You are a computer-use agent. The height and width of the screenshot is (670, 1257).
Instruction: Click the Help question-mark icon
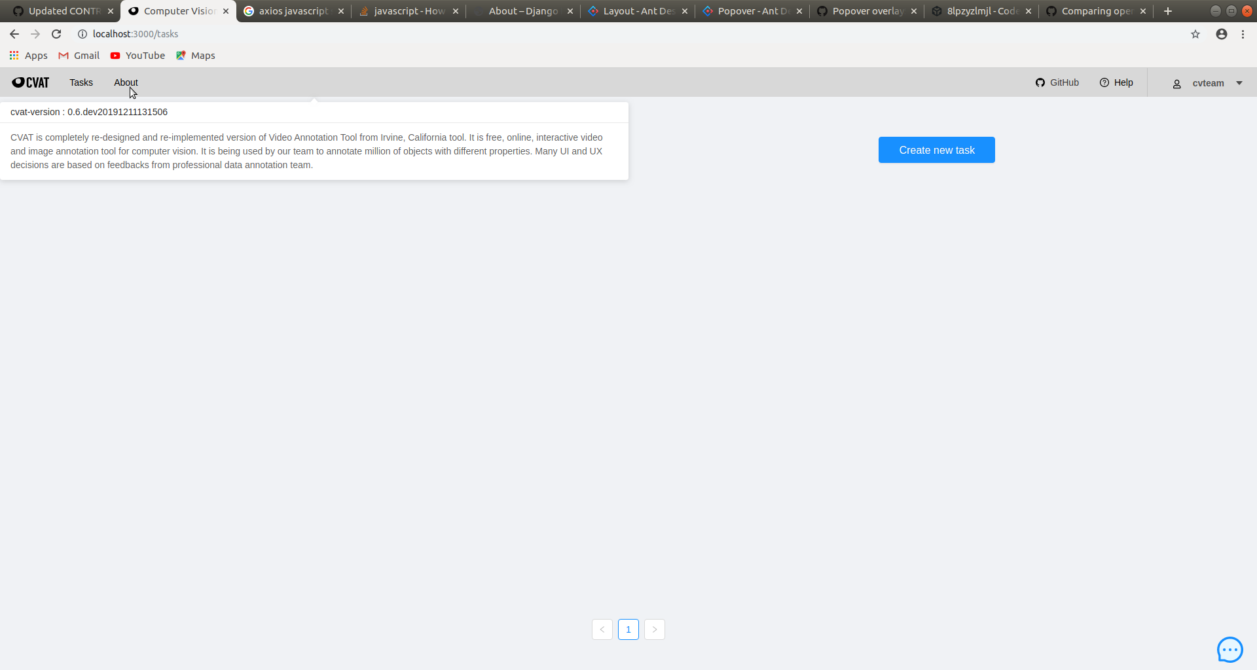[x=1104, y=82]
